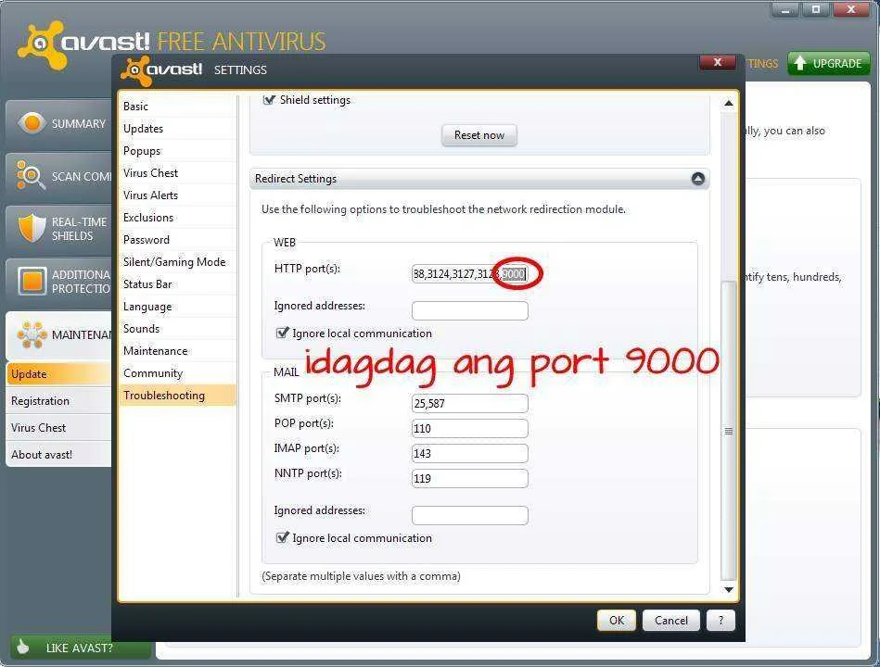
Task: Click into the IMAP port(s) field
Action: pyautogui.click(x=470, y=453)
